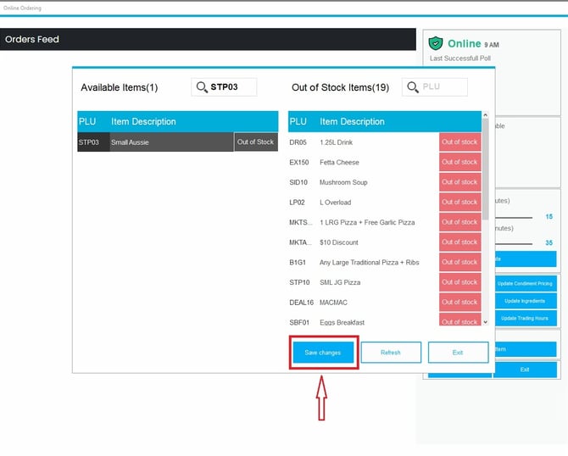Select the DEAL16 PLU cell
The height and width of the screenshot is (456, 568).
pyautogui.click(x=301, y=302)
